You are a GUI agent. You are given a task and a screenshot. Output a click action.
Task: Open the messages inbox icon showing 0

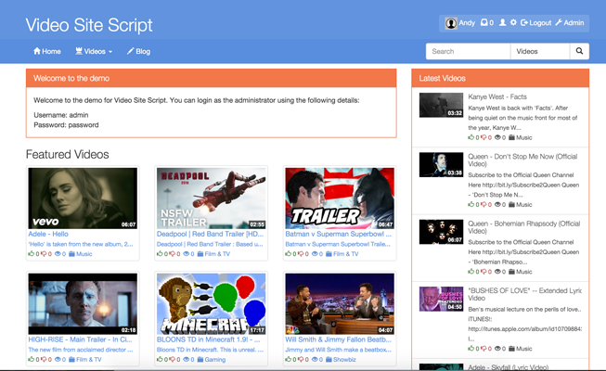click(487, 23)
